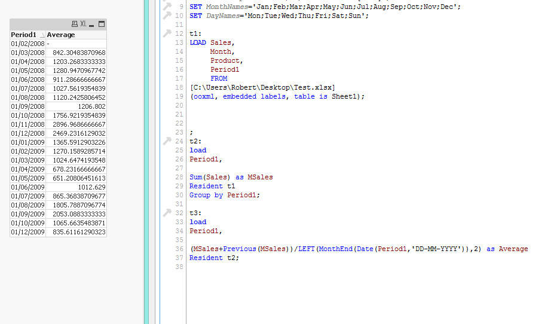Select the 01/08/2008 cell

click(28, 97)
